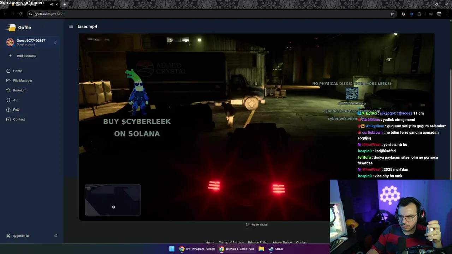
Task: Toggle the sidebar with the hamburger icon
Action: pos(71,26)
